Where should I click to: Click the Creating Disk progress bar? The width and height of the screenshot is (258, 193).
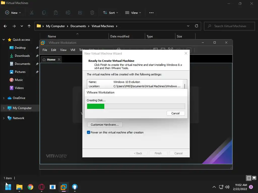click(x=136, y=106)
